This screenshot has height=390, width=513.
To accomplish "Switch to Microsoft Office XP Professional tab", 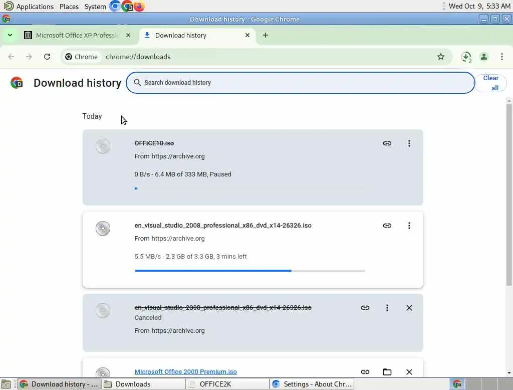I will point(76,36).
